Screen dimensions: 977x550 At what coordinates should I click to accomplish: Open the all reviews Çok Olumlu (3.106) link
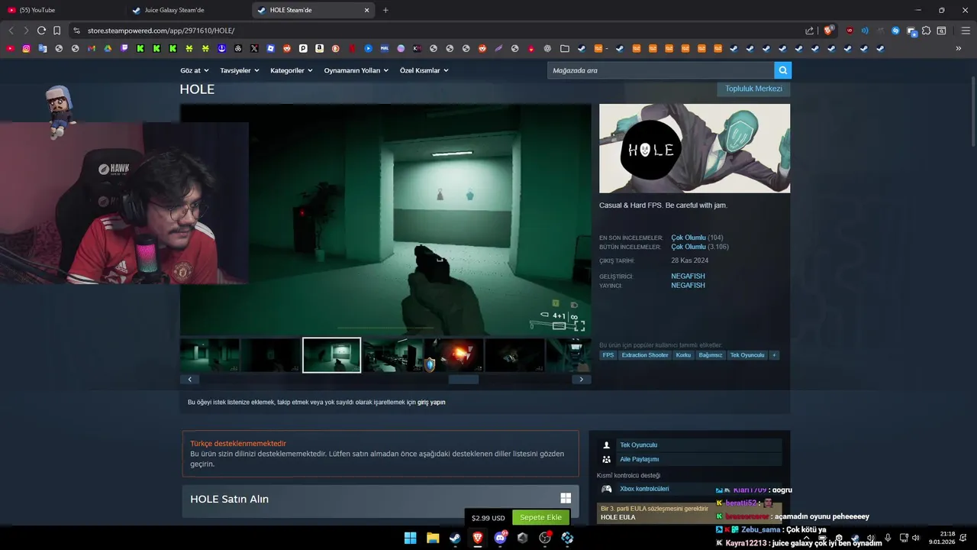[688, 247]
